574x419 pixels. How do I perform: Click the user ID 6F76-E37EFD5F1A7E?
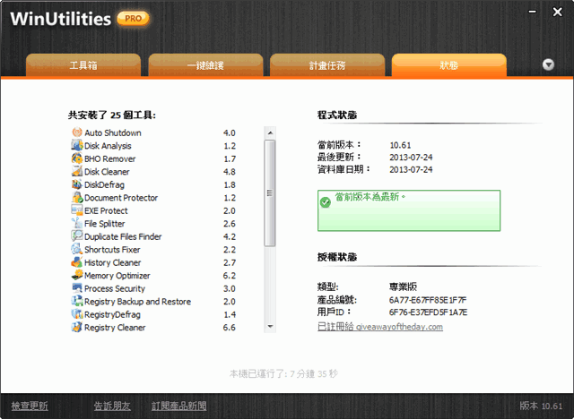point(428,312)
